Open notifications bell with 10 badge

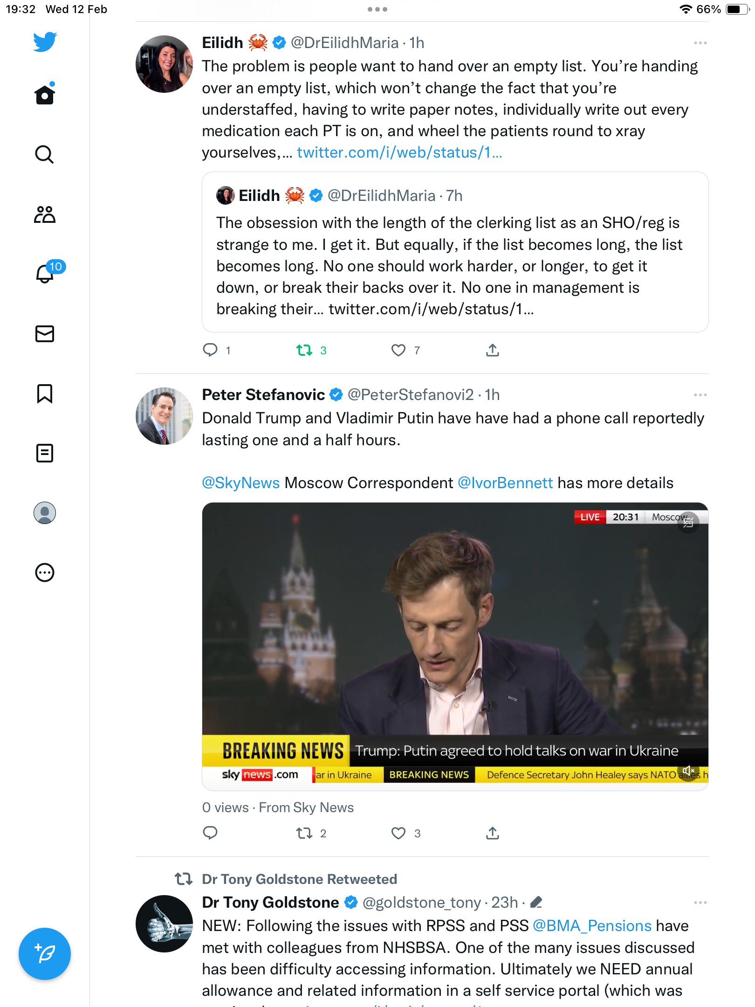click(x=46, y=273)
